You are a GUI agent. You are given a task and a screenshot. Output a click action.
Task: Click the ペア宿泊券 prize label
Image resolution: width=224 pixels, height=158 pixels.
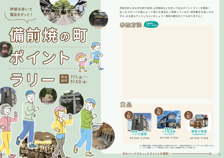[169, 131]
